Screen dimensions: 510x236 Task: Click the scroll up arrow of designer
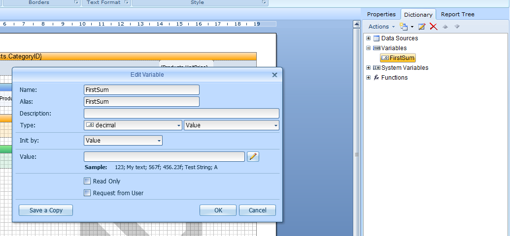tap(357, 24)
